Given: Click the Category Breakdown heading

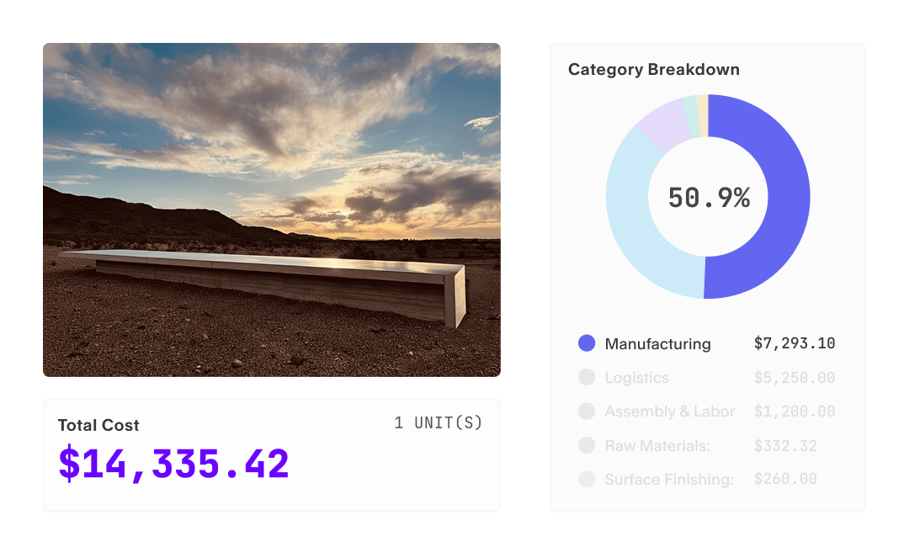Looking at the screenshot, I should click(x=654, y=70).
